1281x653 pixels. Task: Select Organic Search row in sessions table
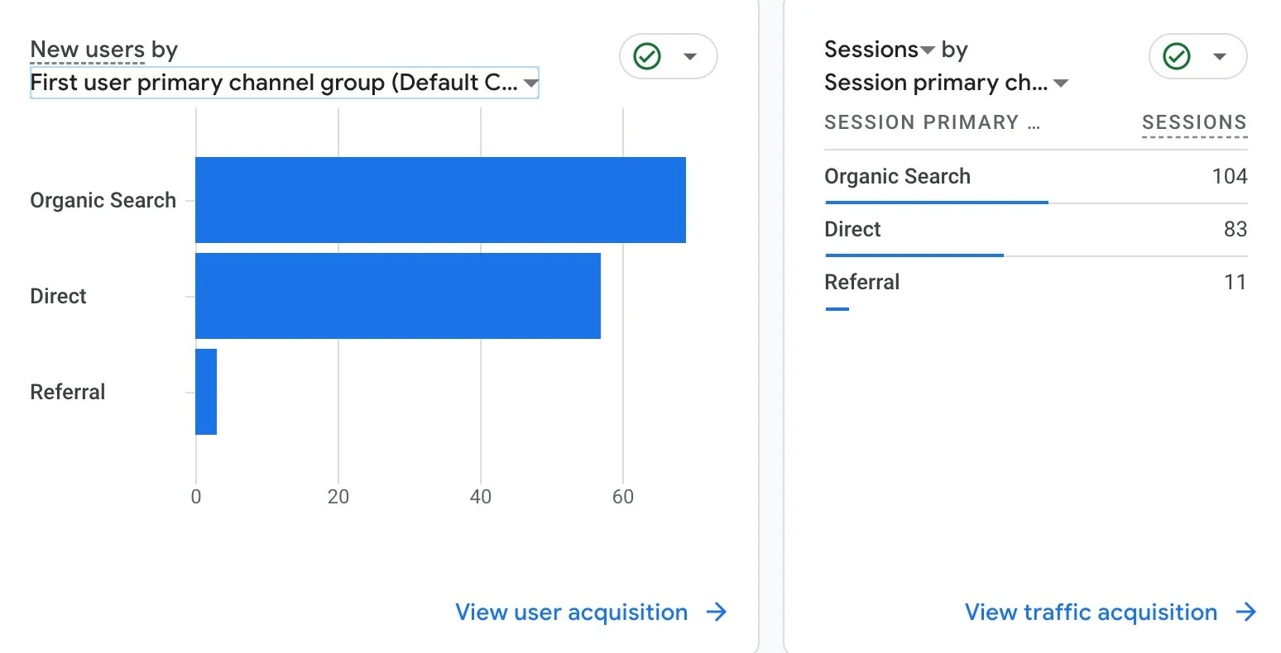pyautogui.click(x=1036, y=177)
